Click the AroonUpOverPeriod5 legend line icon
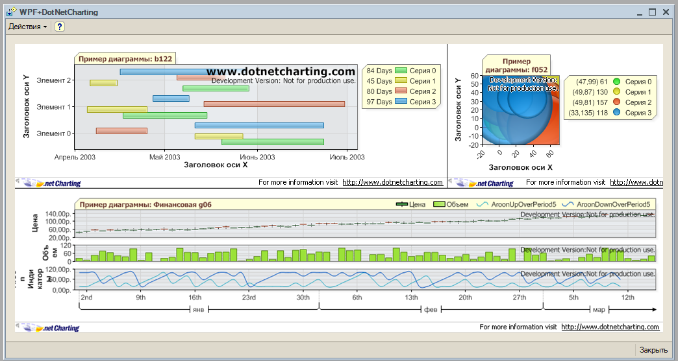This screenshot has width=678, height=361. (483, 204)
